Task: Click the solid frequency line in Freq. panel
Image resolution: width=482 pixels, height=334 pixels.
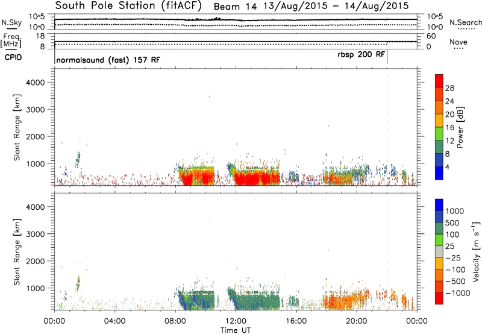Action: pyautogui.click(x=236, y=42)
